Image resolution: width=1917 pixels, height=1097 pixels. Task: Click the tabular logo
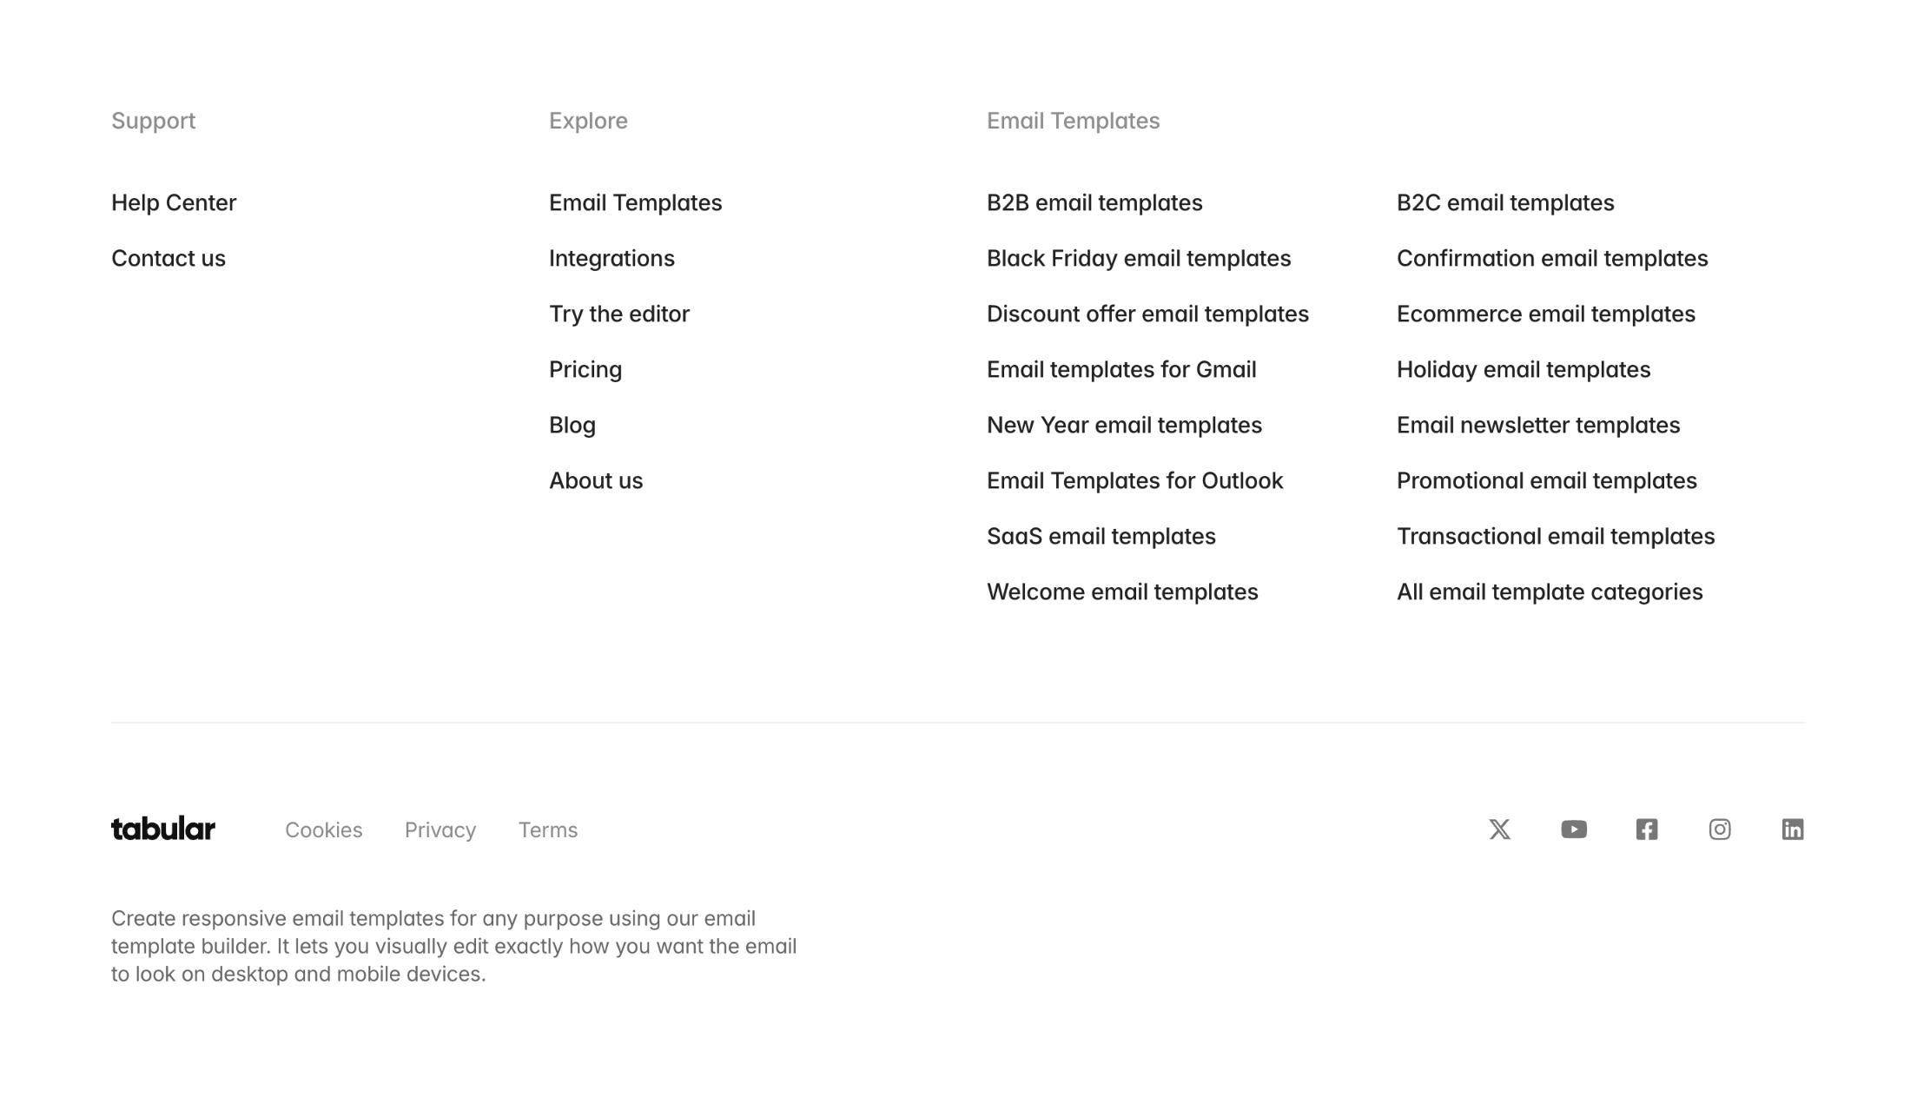click(x=163, y=829)
